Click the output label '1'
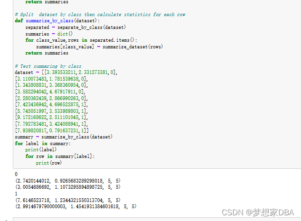Image resolution: width=301 pixels, height=221 pixels. (16, 194)
